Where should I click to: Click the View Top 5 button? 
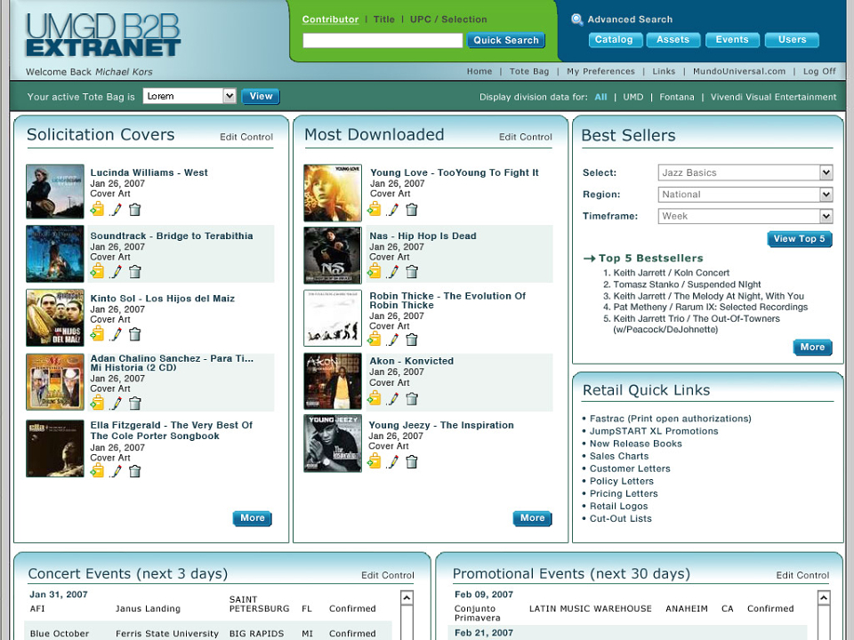click(x=799, y=239)
